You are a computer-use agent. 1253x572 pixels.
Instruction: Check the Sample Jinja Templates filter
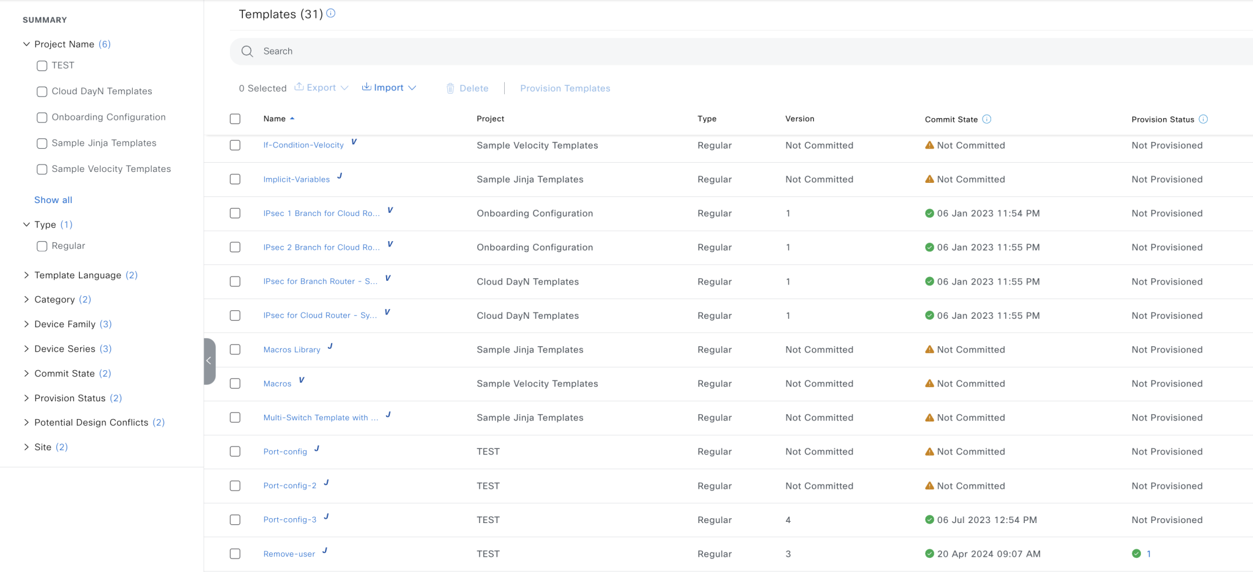coord(42,144)
